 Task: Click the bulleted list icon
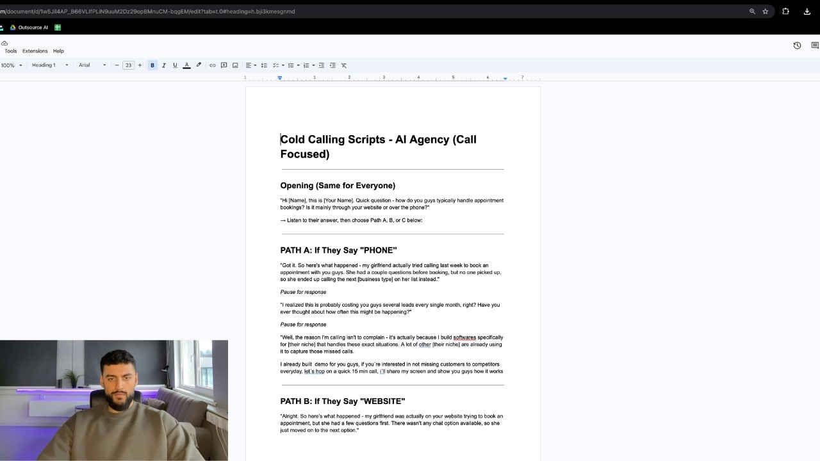[x=291, y=65]
